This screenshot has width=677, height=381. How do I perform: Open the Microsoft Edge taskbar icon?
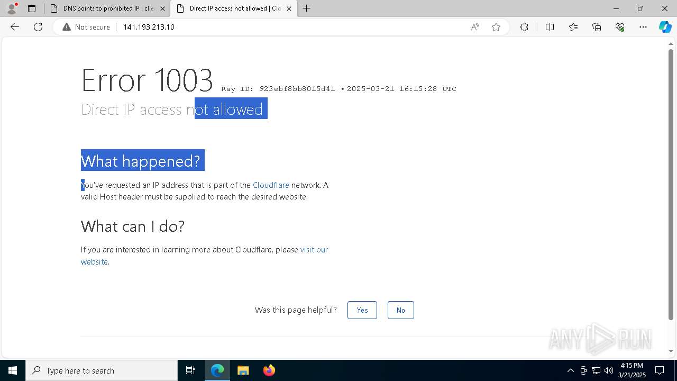pos(217,370)
